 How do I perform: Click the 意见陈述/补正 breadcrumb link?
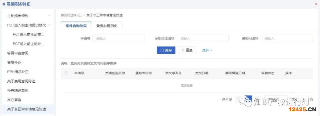[x=71, y=15]
